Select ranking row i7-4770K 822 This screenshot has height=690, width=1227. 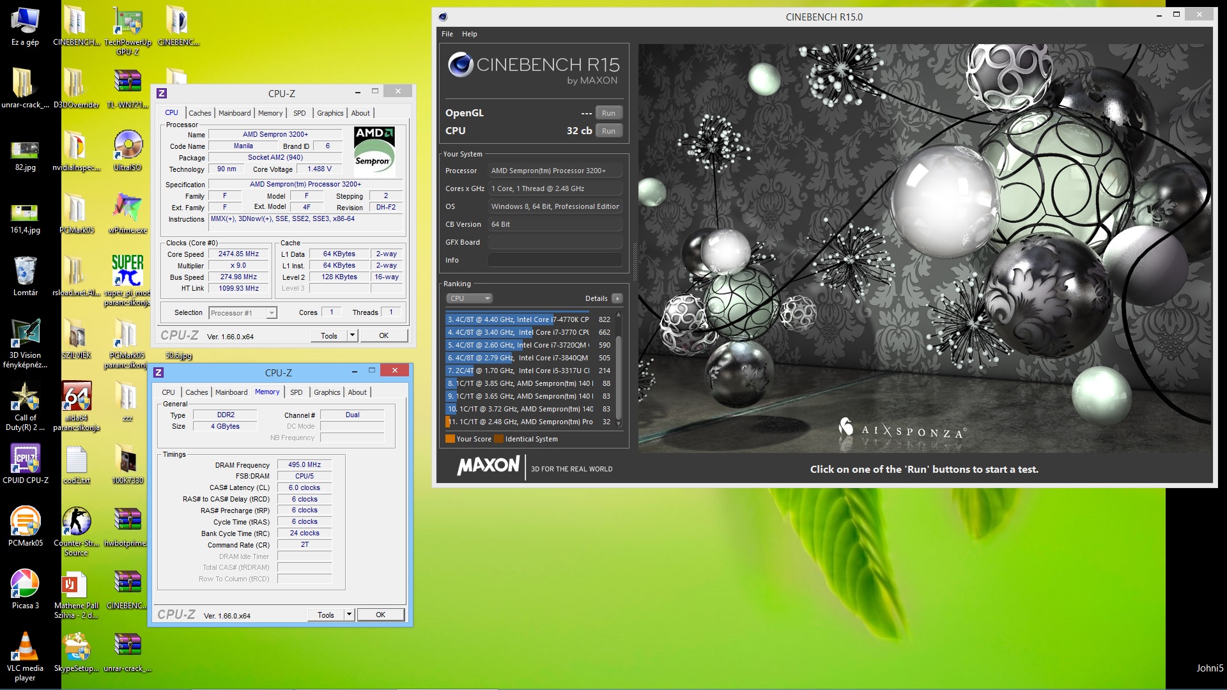(x=529, y=319)
